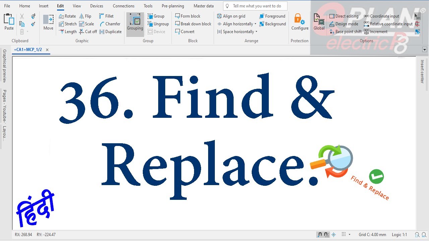
Task: Open the Delete dropdown arrow in Clipboard
Action: (x=27, y=31)
